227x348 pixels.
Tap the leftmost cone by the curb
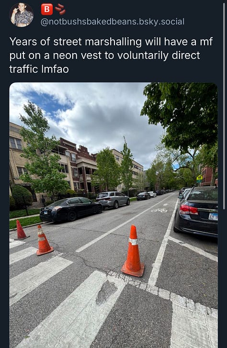click(x=21, y=230)
